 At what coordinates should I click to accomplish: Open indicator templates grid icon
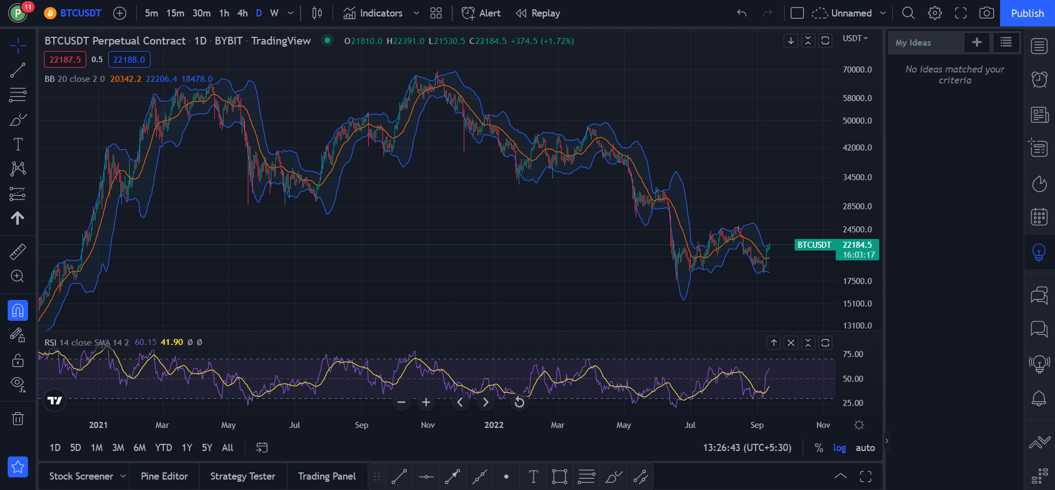[x=436, y=13]
